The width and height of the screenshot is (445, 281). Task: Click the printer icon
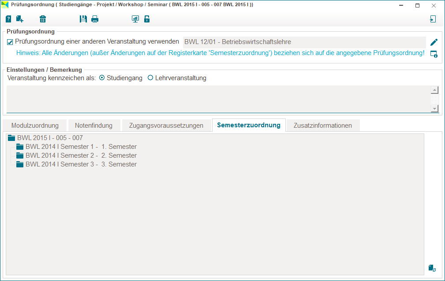pos(95,19)
